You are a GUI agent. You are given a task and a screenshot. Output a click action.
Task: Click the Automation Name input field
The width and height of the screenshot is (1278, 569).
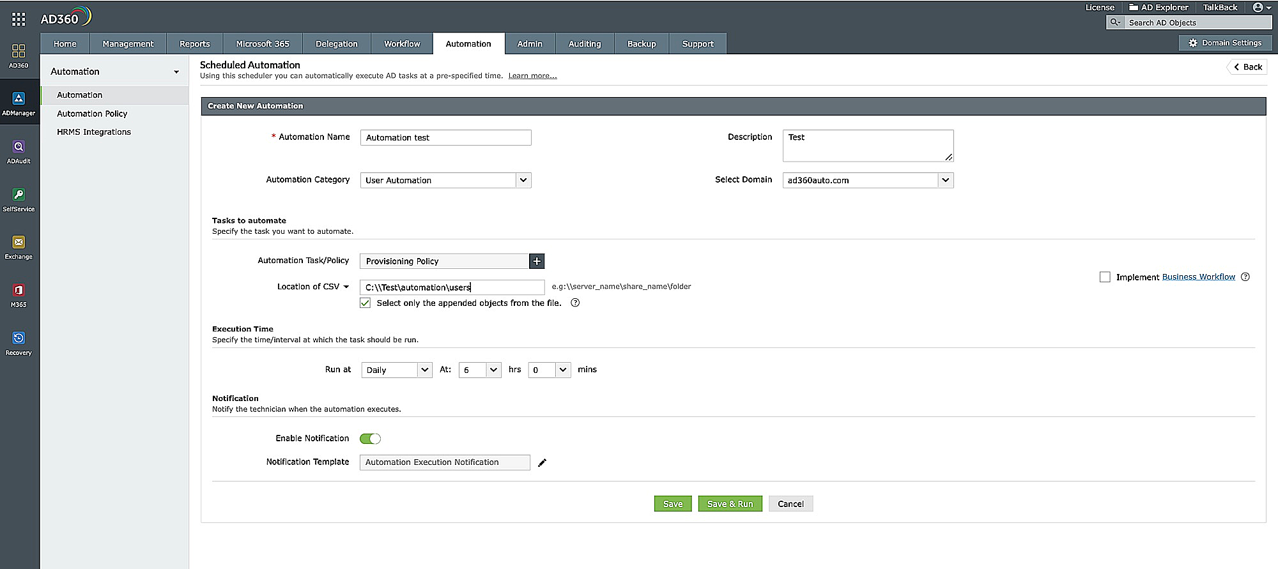[x=445, y=138]
